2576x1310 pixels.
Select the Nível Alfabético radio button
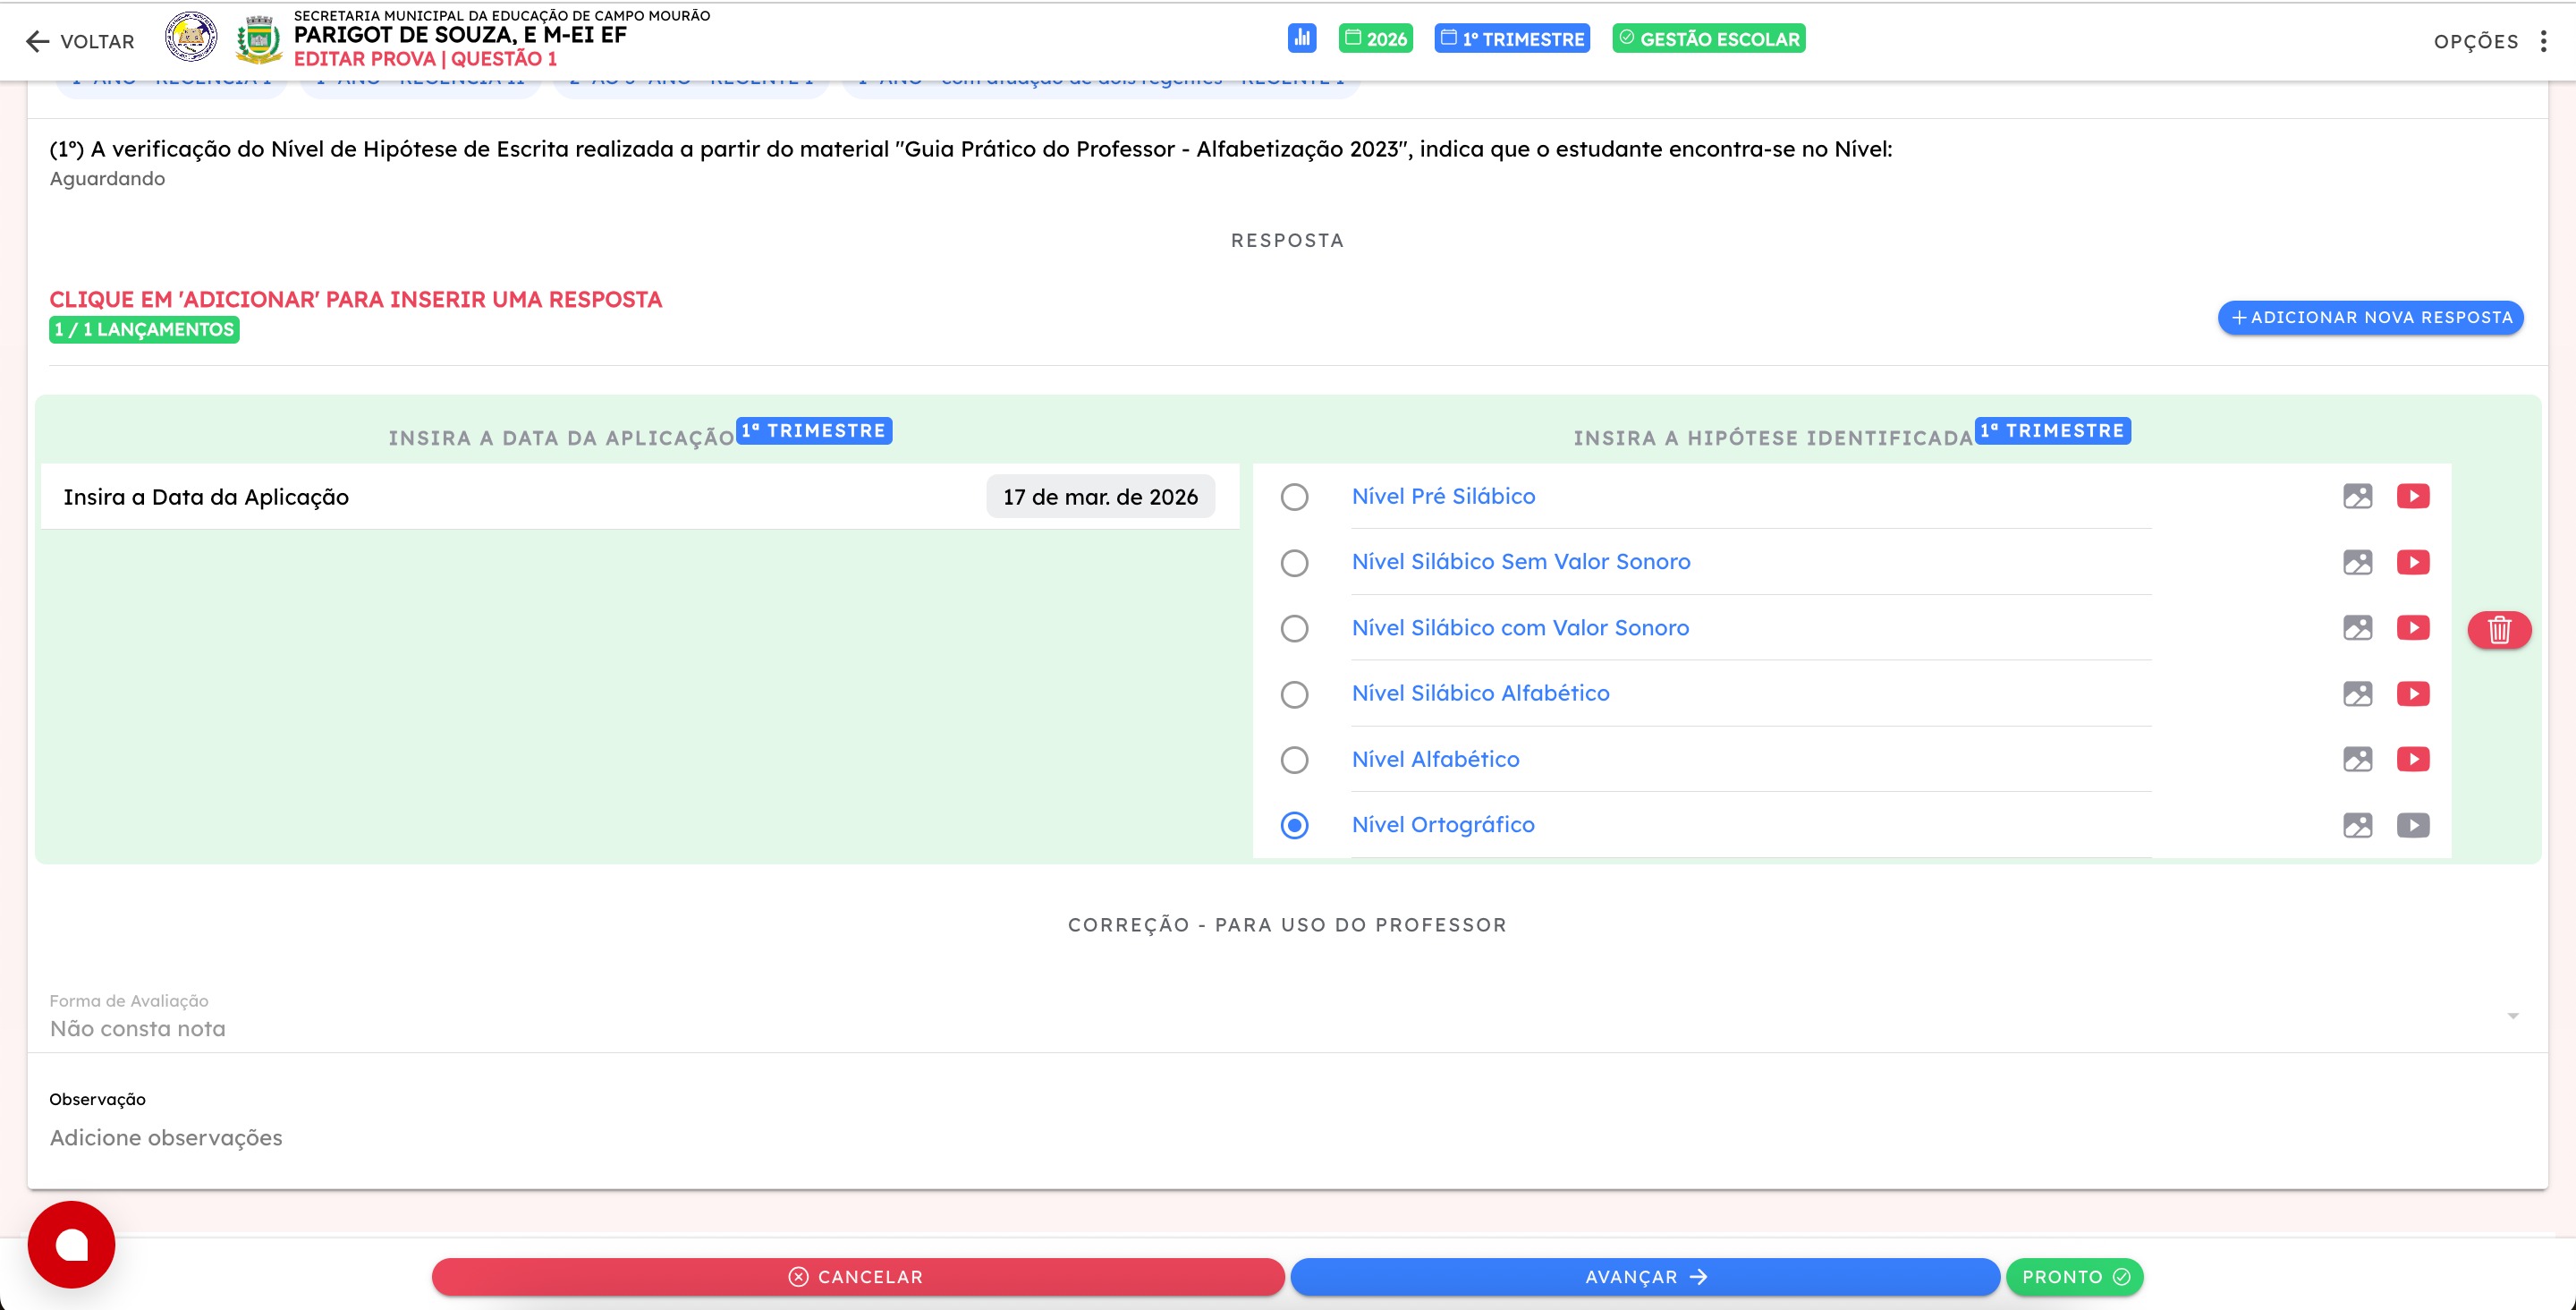coord(1294,760)
